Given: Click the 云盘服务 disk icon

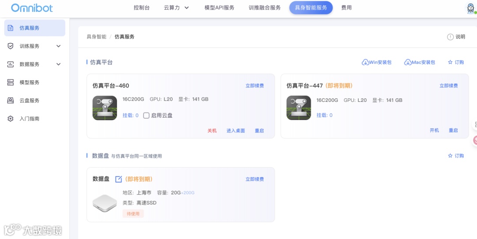Looking at the screenshot, I should [x=10, y=101].
